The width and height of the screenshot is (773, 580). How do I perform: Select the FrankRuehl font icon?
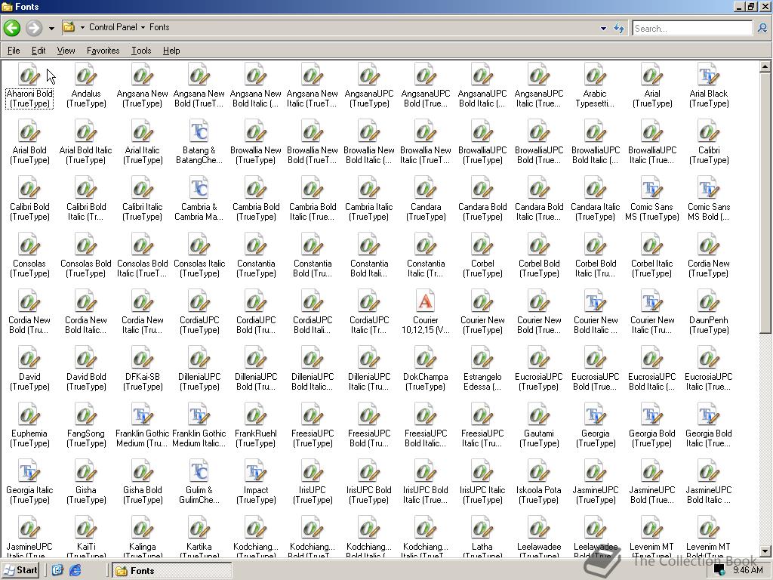[256, 415]
